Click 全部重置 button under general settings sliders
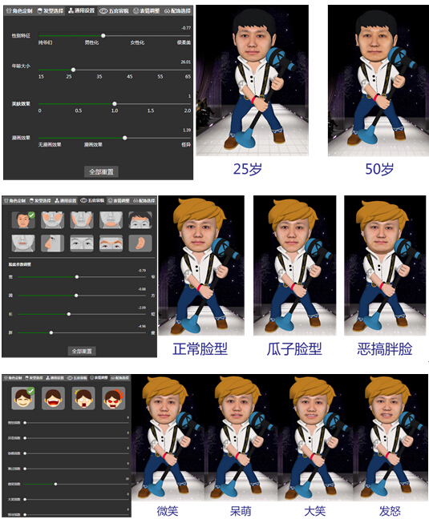Image resolution: width=429 pixels, height=519 pixels. tap(101, 171)
